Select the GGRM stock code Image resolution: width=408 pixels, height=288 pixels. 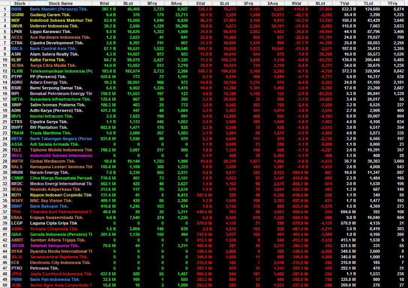click(17, 15)
